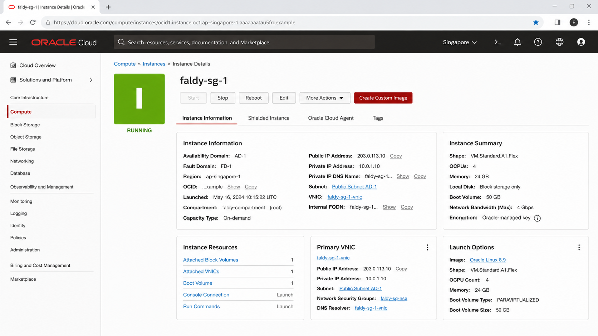Click the Compute breadcrumb link
Viewport: 598px width, 336px height.
point(125,64)
